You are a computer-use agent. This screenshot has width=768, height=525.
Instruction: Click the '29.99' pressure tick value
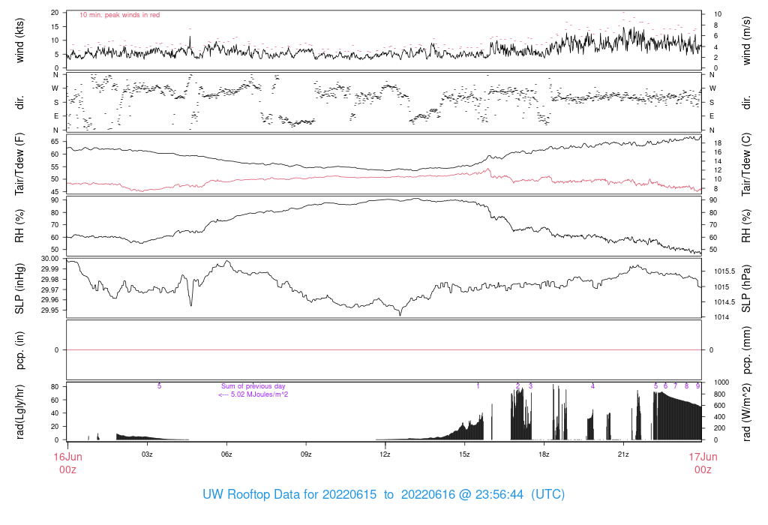point(50,268)
